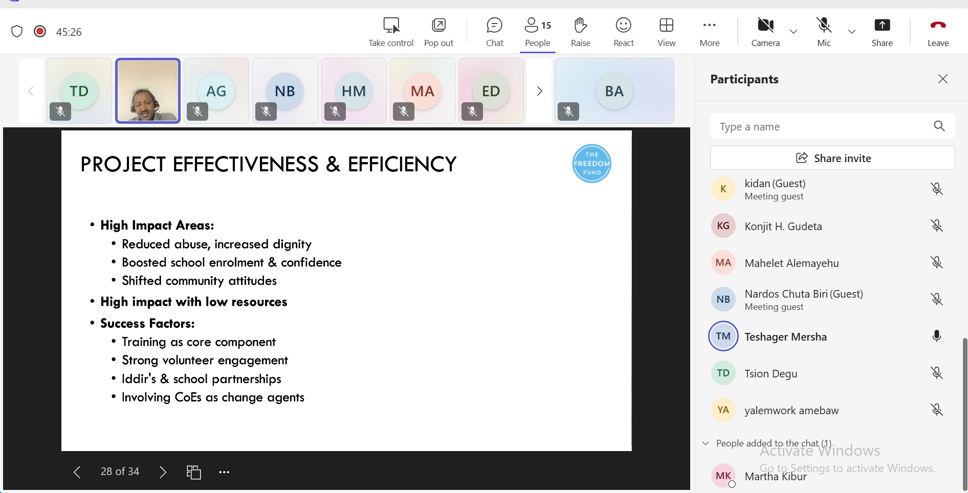Click the Type a name search field
The width and height of the screenshot is (968, 493).
822,126
